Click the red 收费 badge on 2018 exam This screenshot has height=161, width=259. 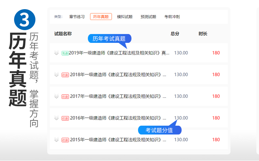click(65, 75)
